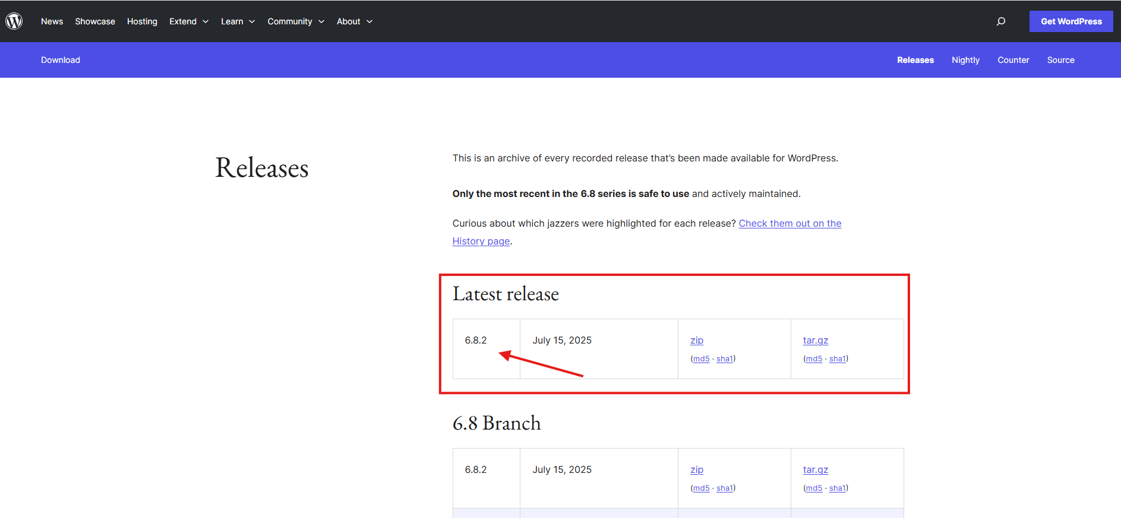
Task: Expand the Learn dropdown menu
Action: (x=238, y=21)
